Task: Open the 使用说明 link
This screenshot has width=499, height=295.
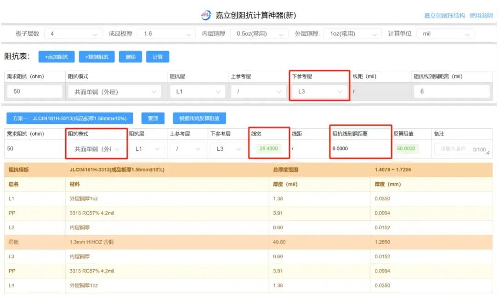Action: pos(481,16)
